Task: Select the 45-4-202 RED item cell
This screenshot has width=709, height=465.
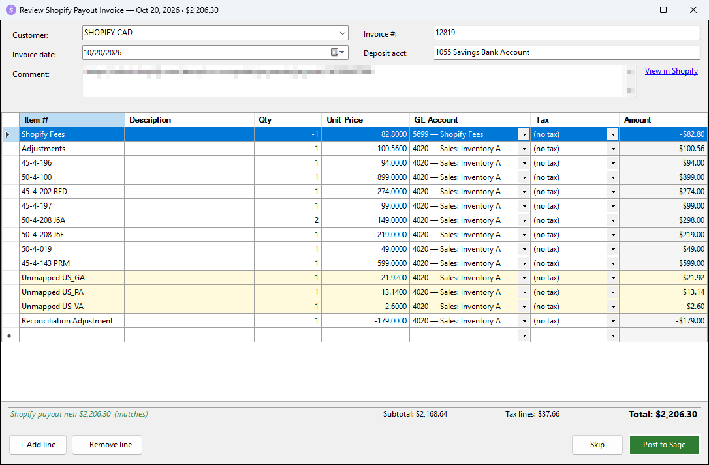Action: [71, 192]
